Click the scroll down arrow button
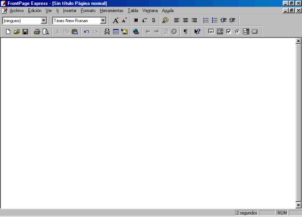The height and width of the screenshot is (217, 302). point(298,205)
